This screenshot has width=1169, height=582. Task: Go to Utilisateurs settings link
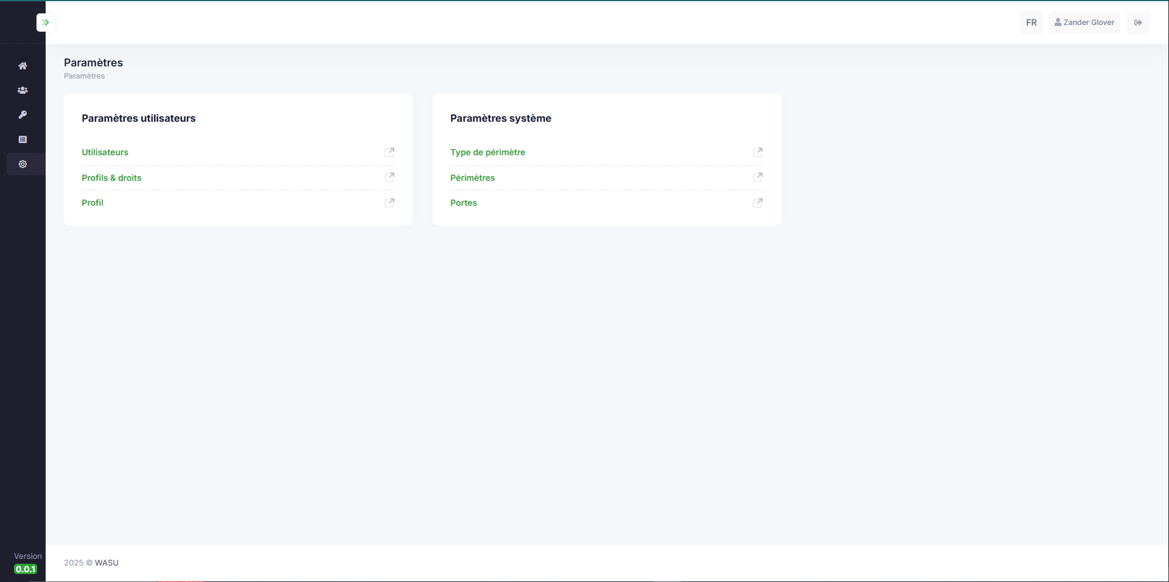105,152
